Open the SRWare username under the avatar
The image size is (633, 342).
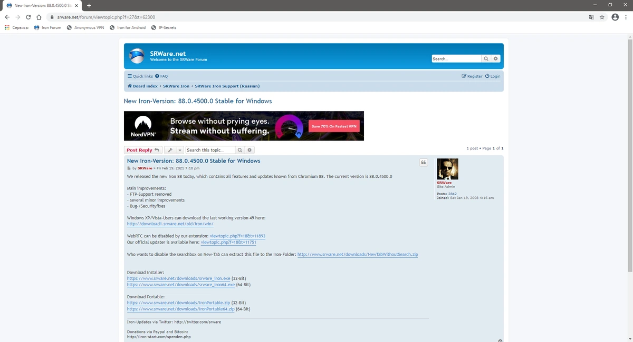click(x=444, y=183)
